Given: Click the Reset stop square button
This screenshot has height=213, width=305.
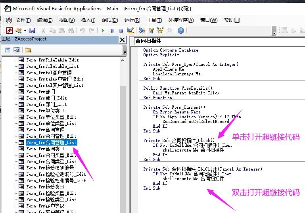Looking at the screenshot, I should click(121, 31).
